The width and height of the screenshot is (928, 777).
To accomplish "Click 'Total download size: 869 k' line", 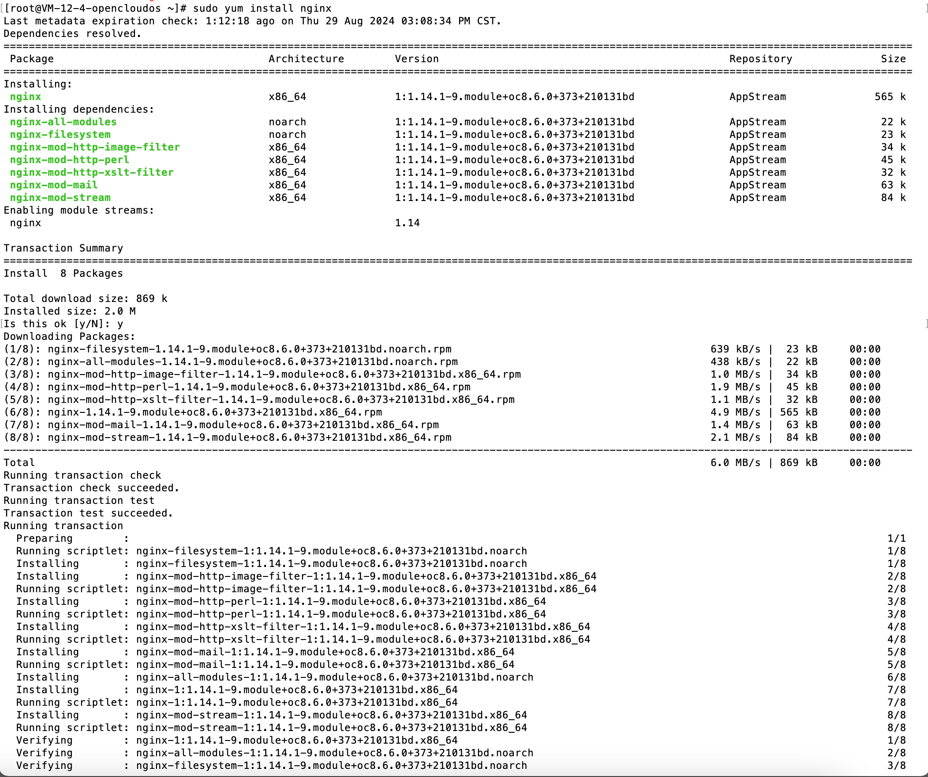I will (85, 299).
